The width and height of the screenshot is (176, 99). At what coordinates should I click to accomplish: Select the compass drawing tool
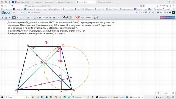[21, 18]
